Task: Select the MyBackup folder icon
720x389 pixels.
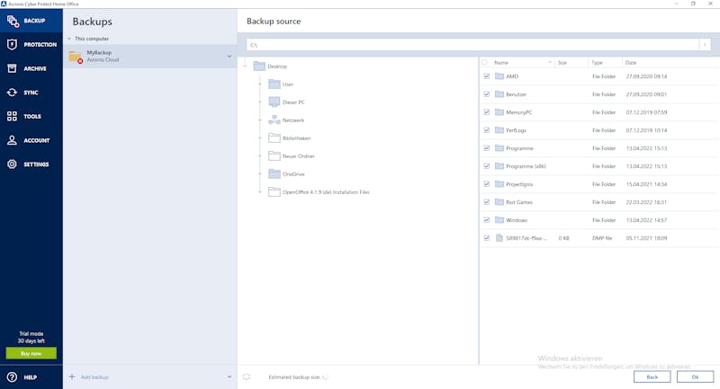Action: coord(76,57)
